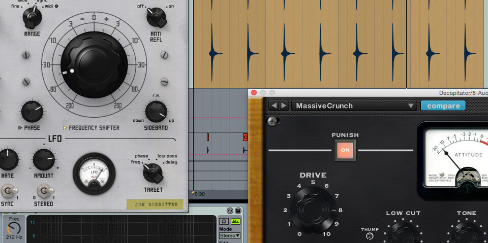The image size is (488, 243).
Task: Flip the LFO STEREO toggle switch
Action: pos(46,191)
